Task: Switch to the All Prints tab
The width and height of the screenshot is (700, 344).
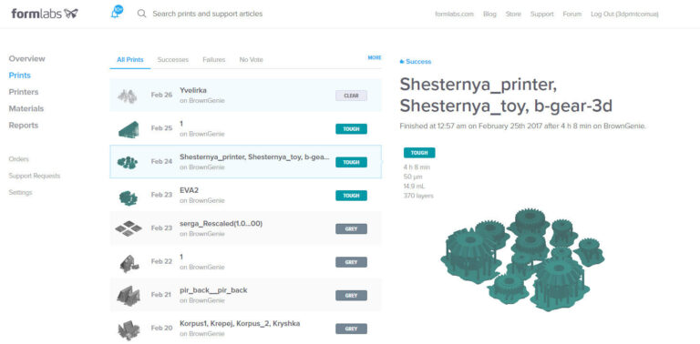Action: (130, 60)
